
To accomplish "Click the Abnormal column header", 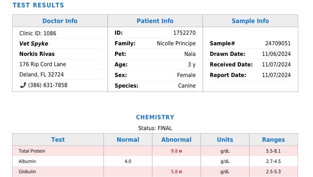I will pyautogui.click(x=176, y=140).
